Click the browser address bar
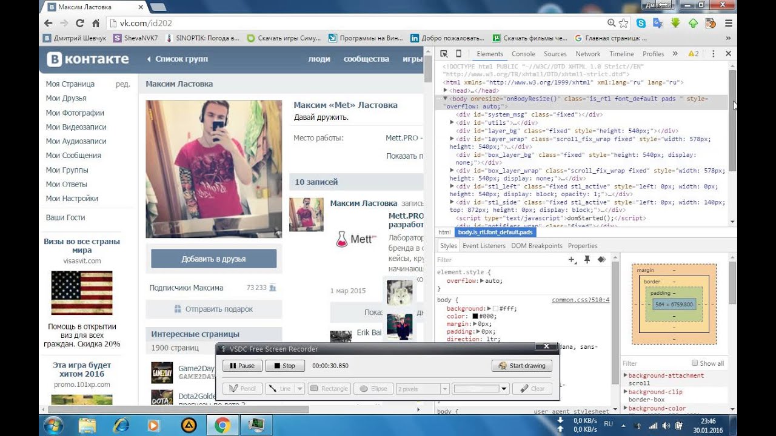 coord(358,23)
